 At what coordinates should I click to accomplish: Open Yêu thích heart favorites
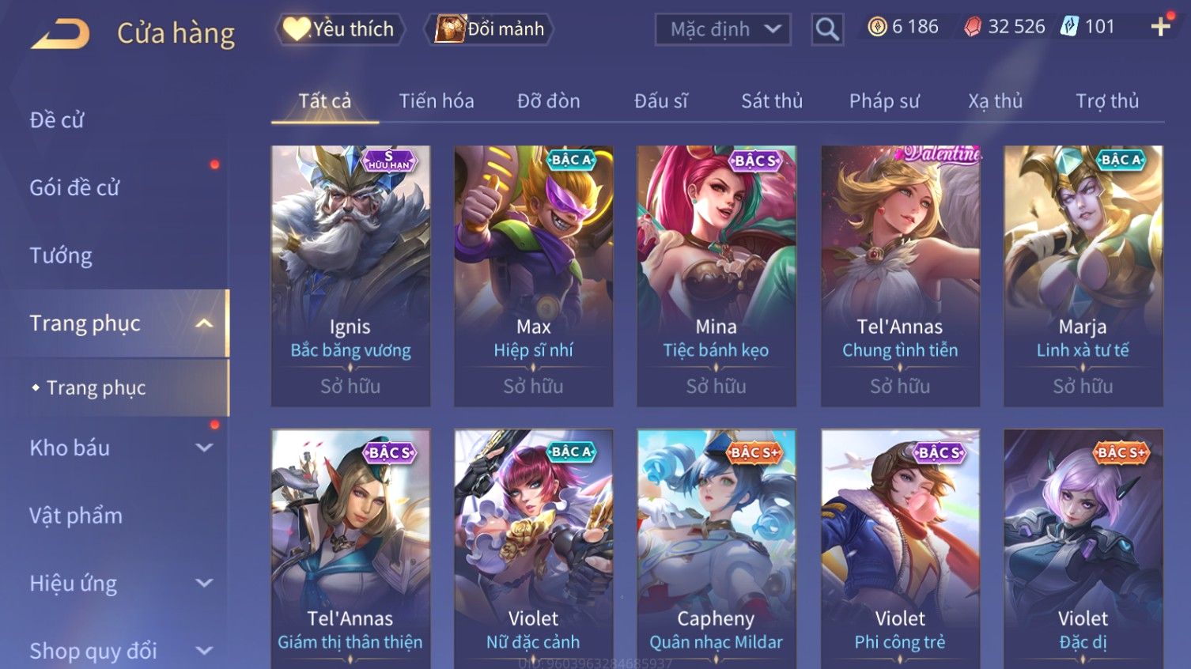point(340,29)
